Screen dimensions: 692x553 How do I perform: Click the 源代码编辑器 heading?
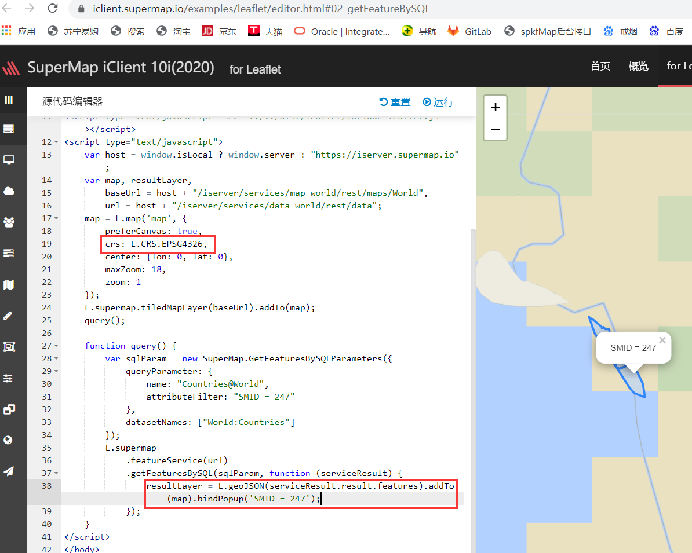(x=72, y=101)
